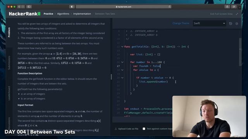Open the Implementation breadcrumb
The width and height of the screenshot is (248, 139).
pos(82,14)
